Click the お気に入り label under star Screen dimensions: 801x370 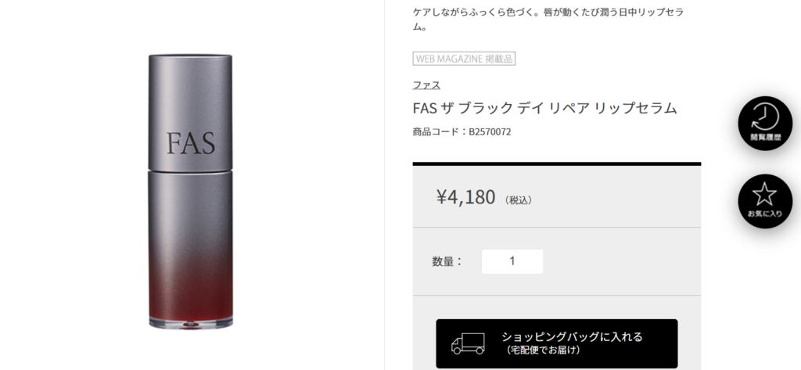pos(765,214)
